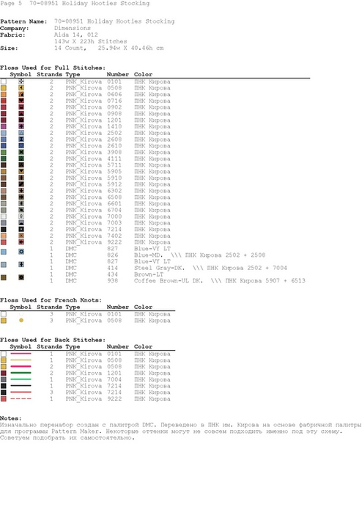The image size is (362, 513).
Task: Click the color swatch for floss 0508 full stitches
Action: point(3,88)
